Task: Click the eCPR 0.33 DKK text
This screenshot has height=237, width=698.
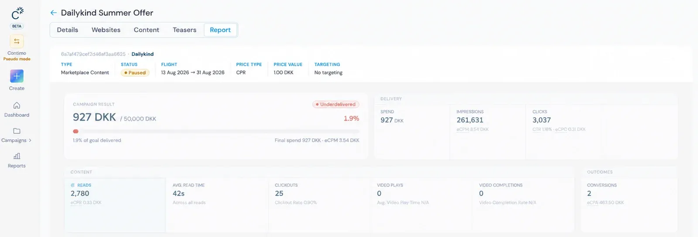Action: click(x=86, y=203)
